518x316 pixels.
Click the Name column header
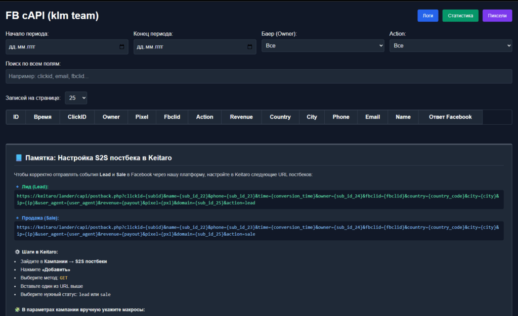(403, 117)
